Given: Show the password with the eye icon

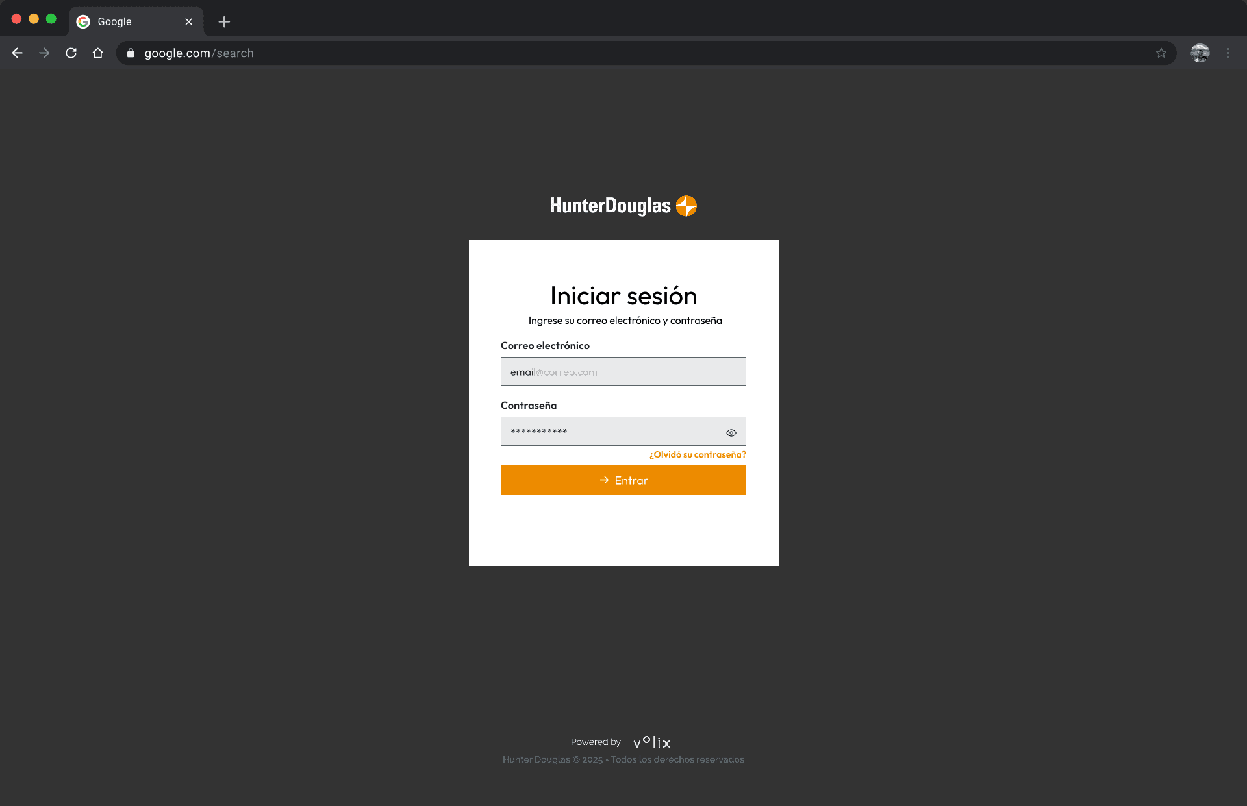Looking at the screenshot, I should pyautogui.click(x=731, y=433).
